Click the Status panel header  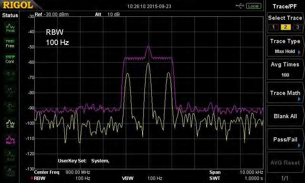[10, 15]
